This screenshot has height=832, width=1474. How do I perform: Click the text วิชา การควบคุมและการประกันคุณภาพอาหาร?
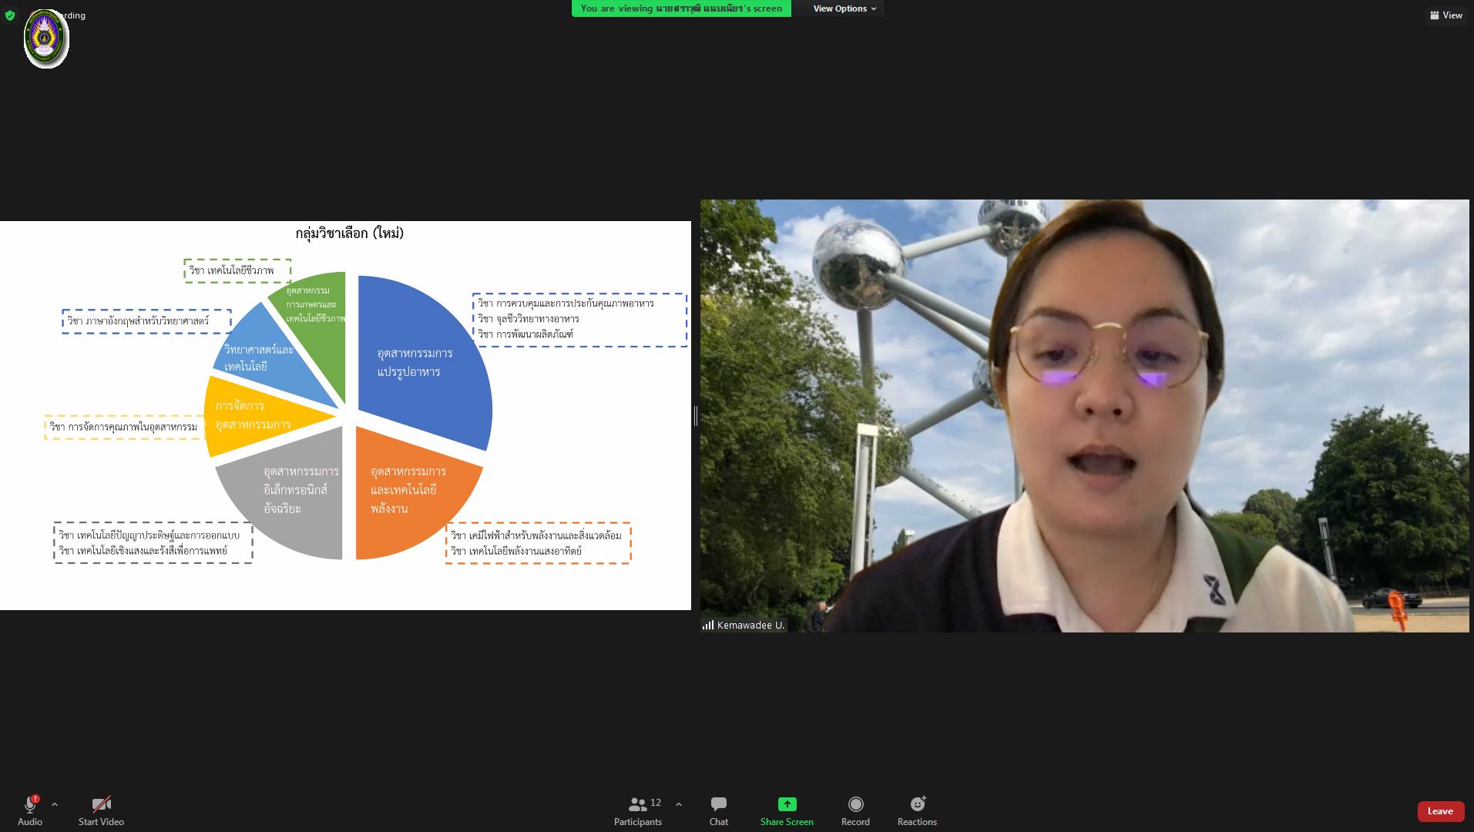point(566,304)
